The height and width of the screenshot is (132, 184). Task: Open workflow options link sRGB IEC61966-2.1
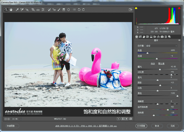tap(86, 126)
